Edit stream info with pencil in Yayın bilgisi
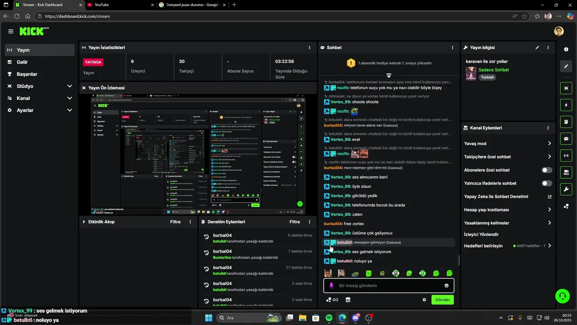 point(537,47)
